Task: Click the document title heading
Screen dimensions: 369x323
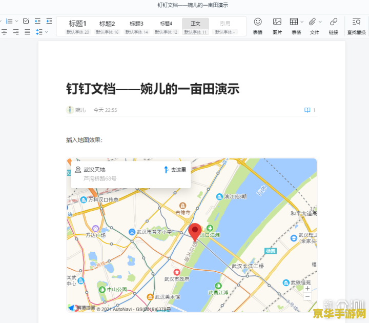Action: tap(153, 89)
